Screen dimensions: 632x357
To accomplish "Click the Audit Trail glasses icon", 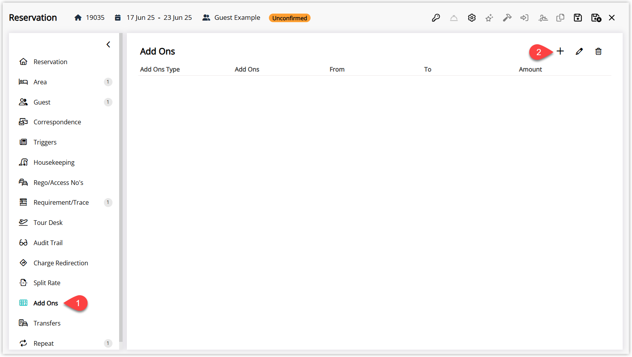I will click(23, 243).
